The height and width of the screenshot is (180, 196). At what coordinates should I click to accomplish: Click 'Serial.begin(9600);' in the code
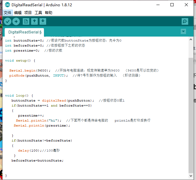coord(30,71)
